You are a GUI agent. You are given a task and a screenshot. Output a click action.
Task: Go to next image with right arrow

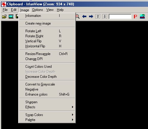pos(91,17)
